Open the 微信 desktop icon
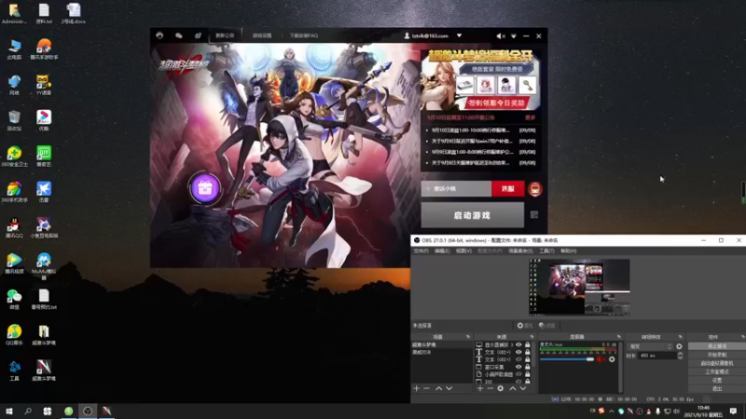Screen dimensions: 746x419 [14, 299]
